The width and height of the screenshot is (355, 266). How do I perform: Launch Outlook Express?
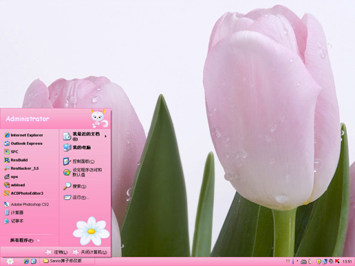pyautogui.click(x=23, y=144)
